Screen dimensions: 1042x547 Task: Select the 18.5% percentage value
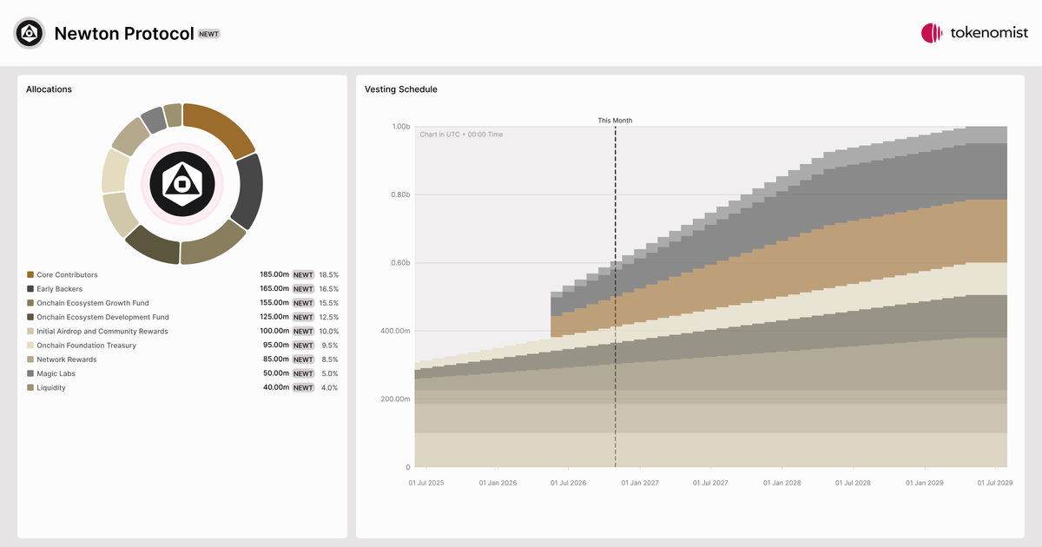(329, 274)
